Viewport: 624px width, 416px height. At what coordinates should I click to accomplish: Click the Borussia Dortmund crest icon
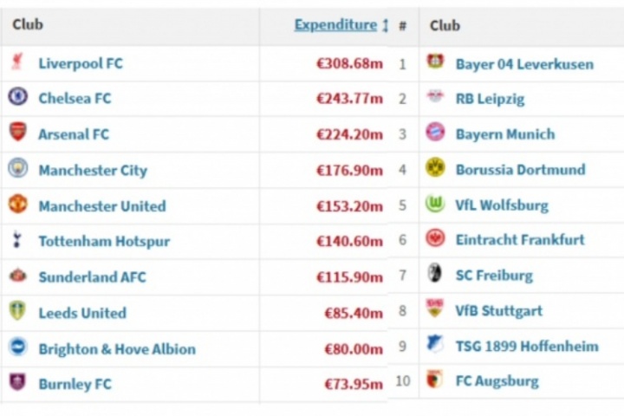(x=435, y=168)
